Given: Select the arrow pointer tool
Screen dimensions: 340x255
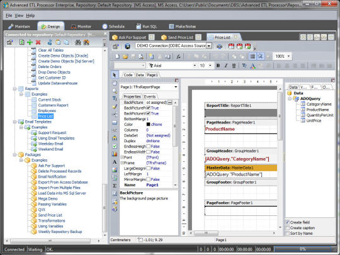Looking at the screenshot, I should [115, 75].
